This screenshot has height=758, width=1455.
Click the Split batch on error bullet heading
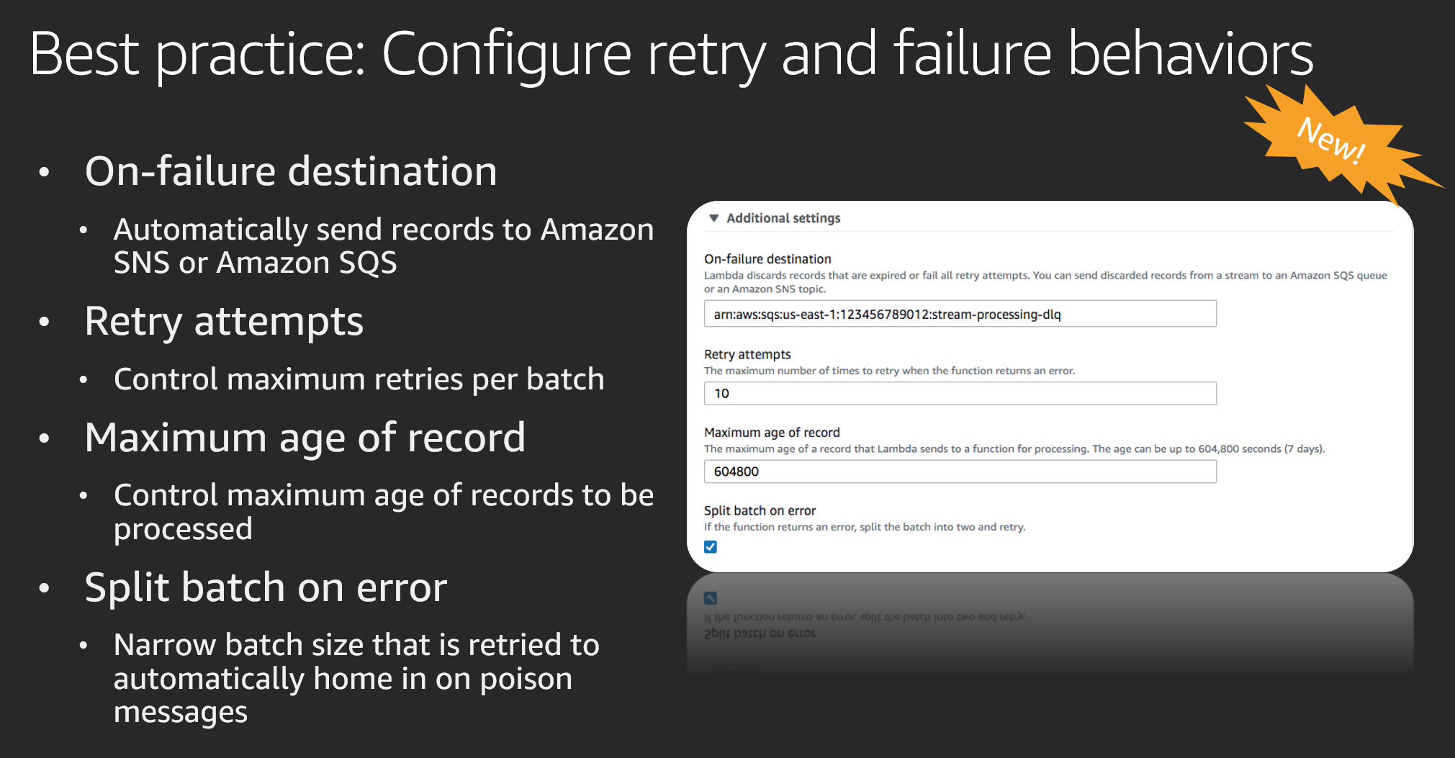tap(266, 587)
